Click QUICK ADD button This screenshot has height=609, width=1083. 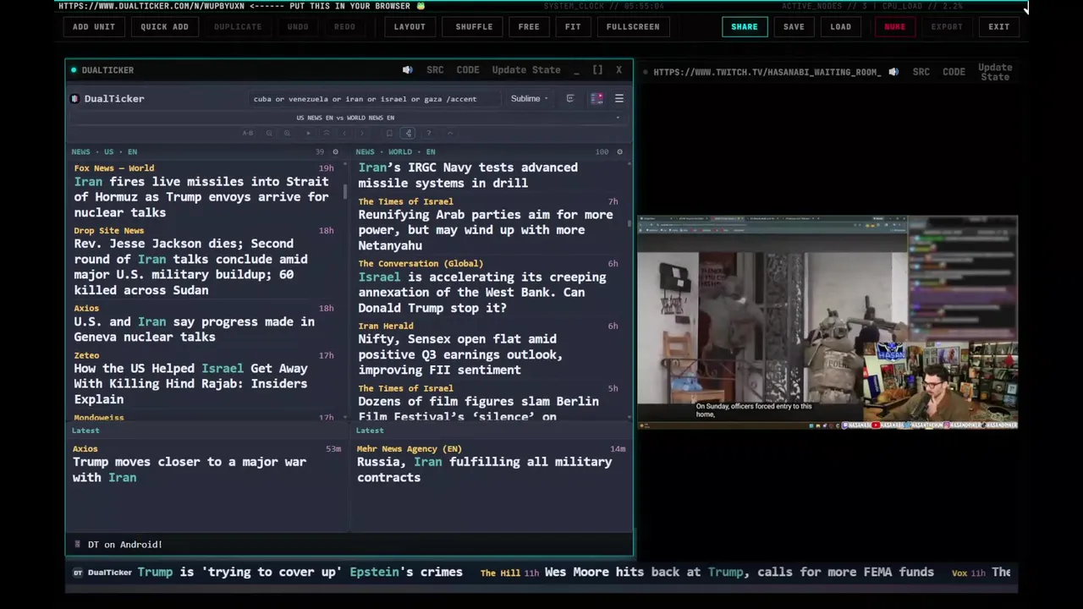click(x=164, y=26)
